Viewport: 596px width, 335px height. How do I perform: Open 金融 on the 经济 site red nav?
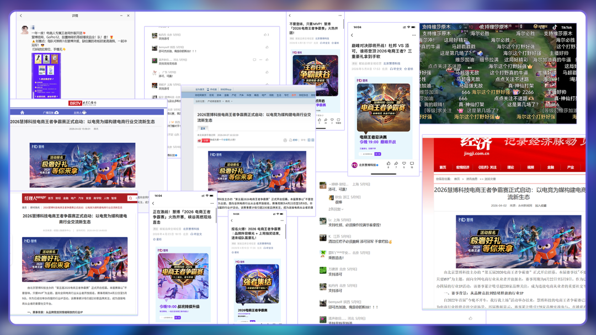point(550,167)
